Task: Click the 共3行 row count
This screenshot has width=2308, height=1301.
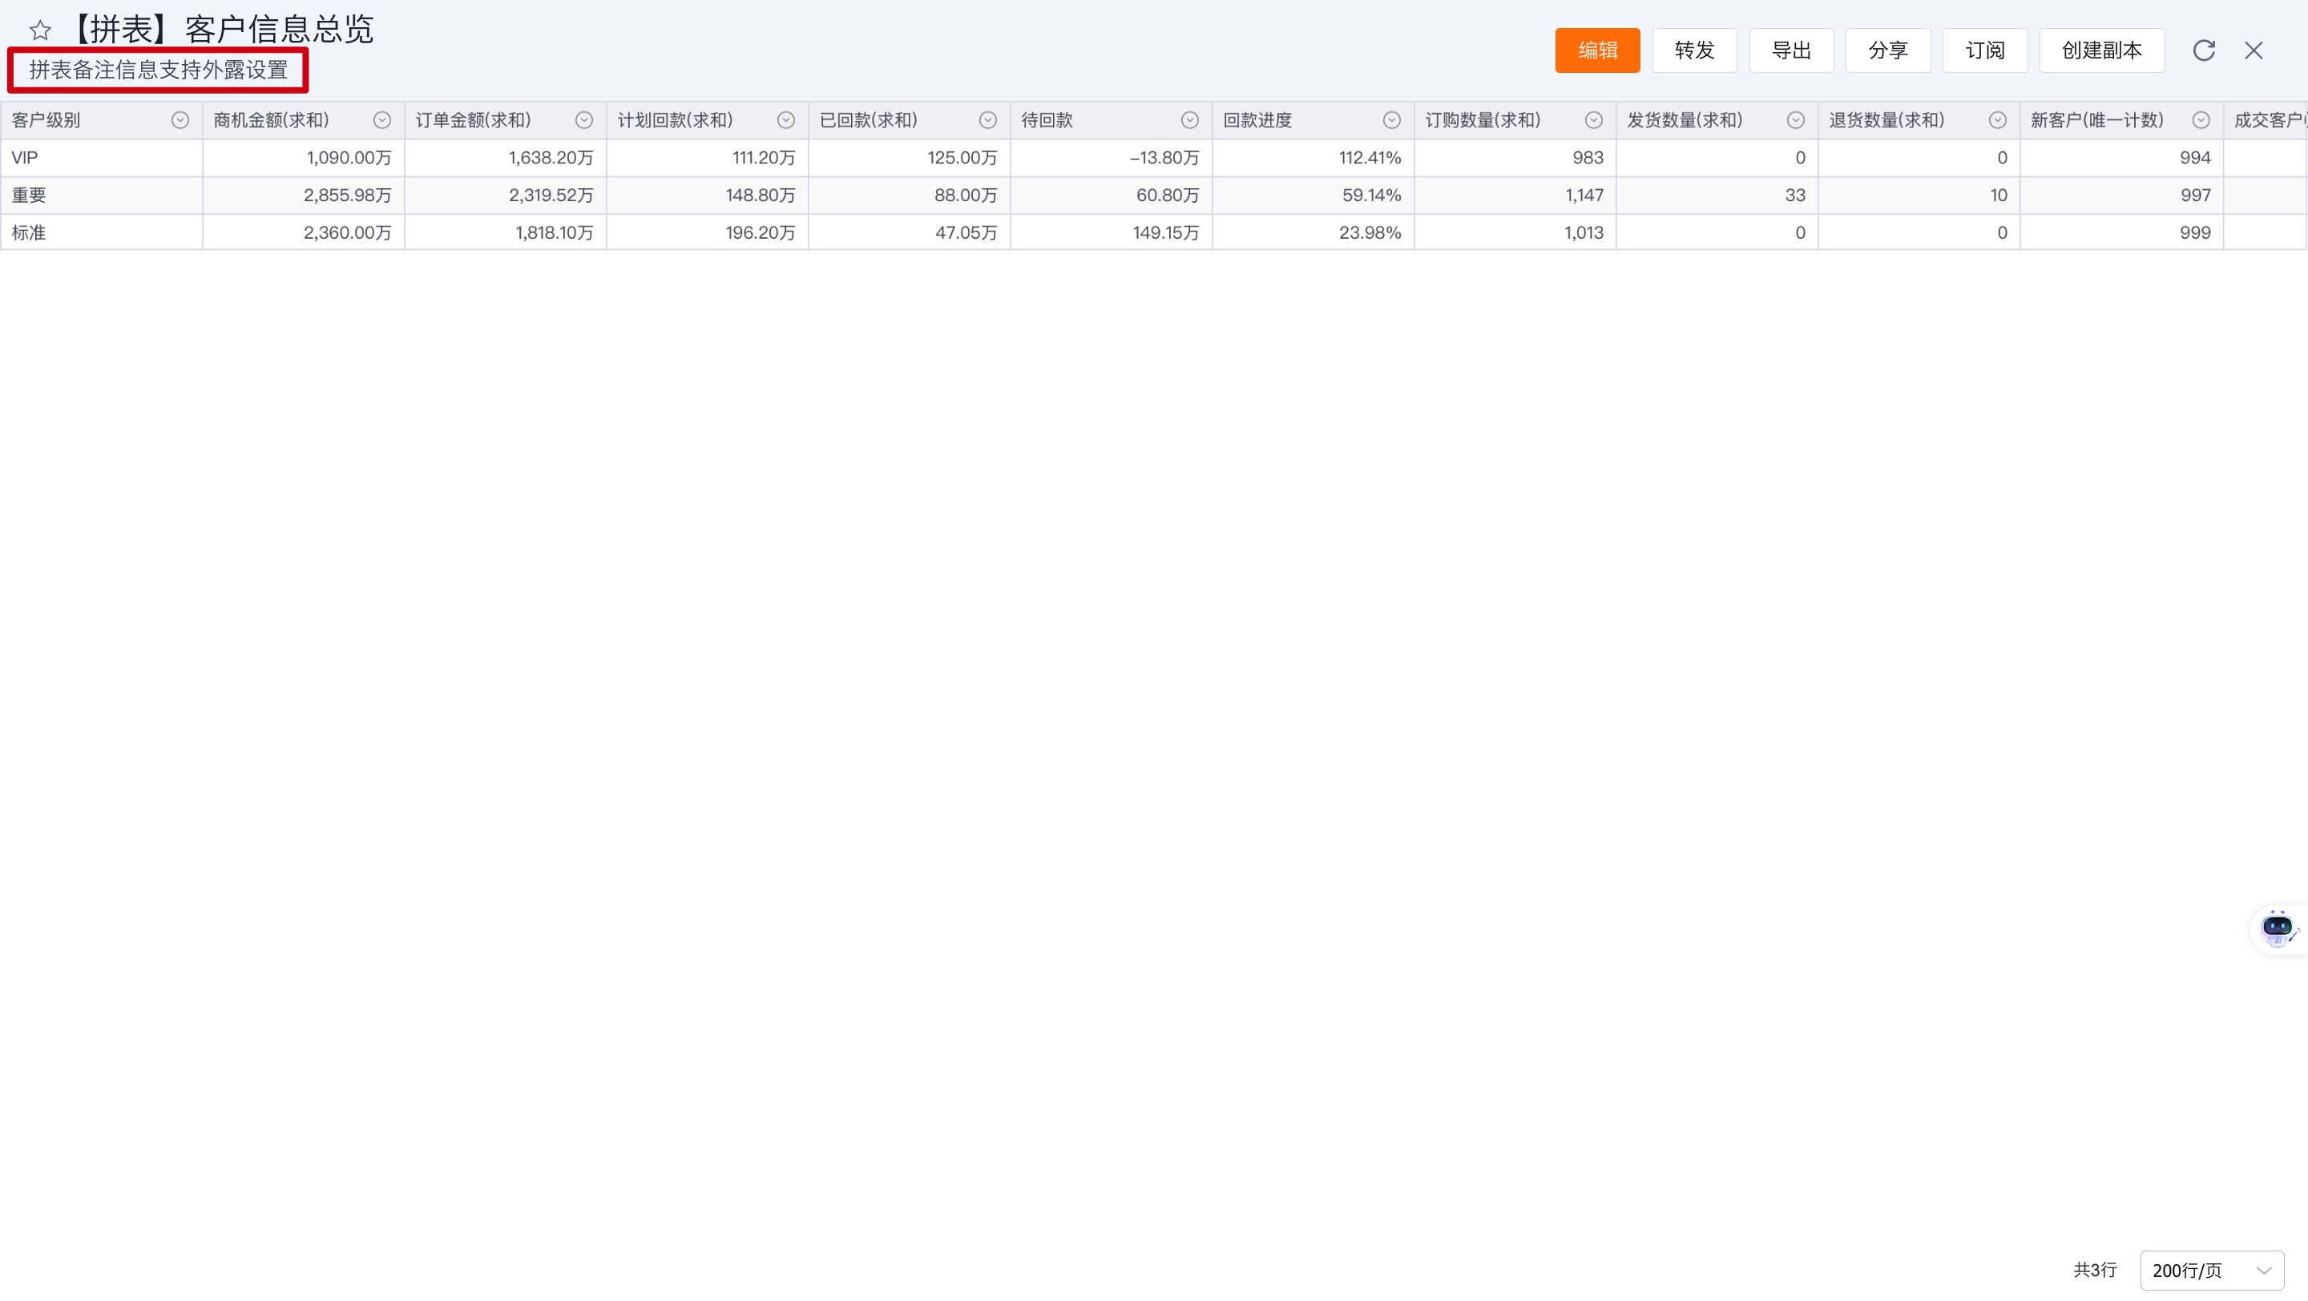Action: click(2095, 1270)
